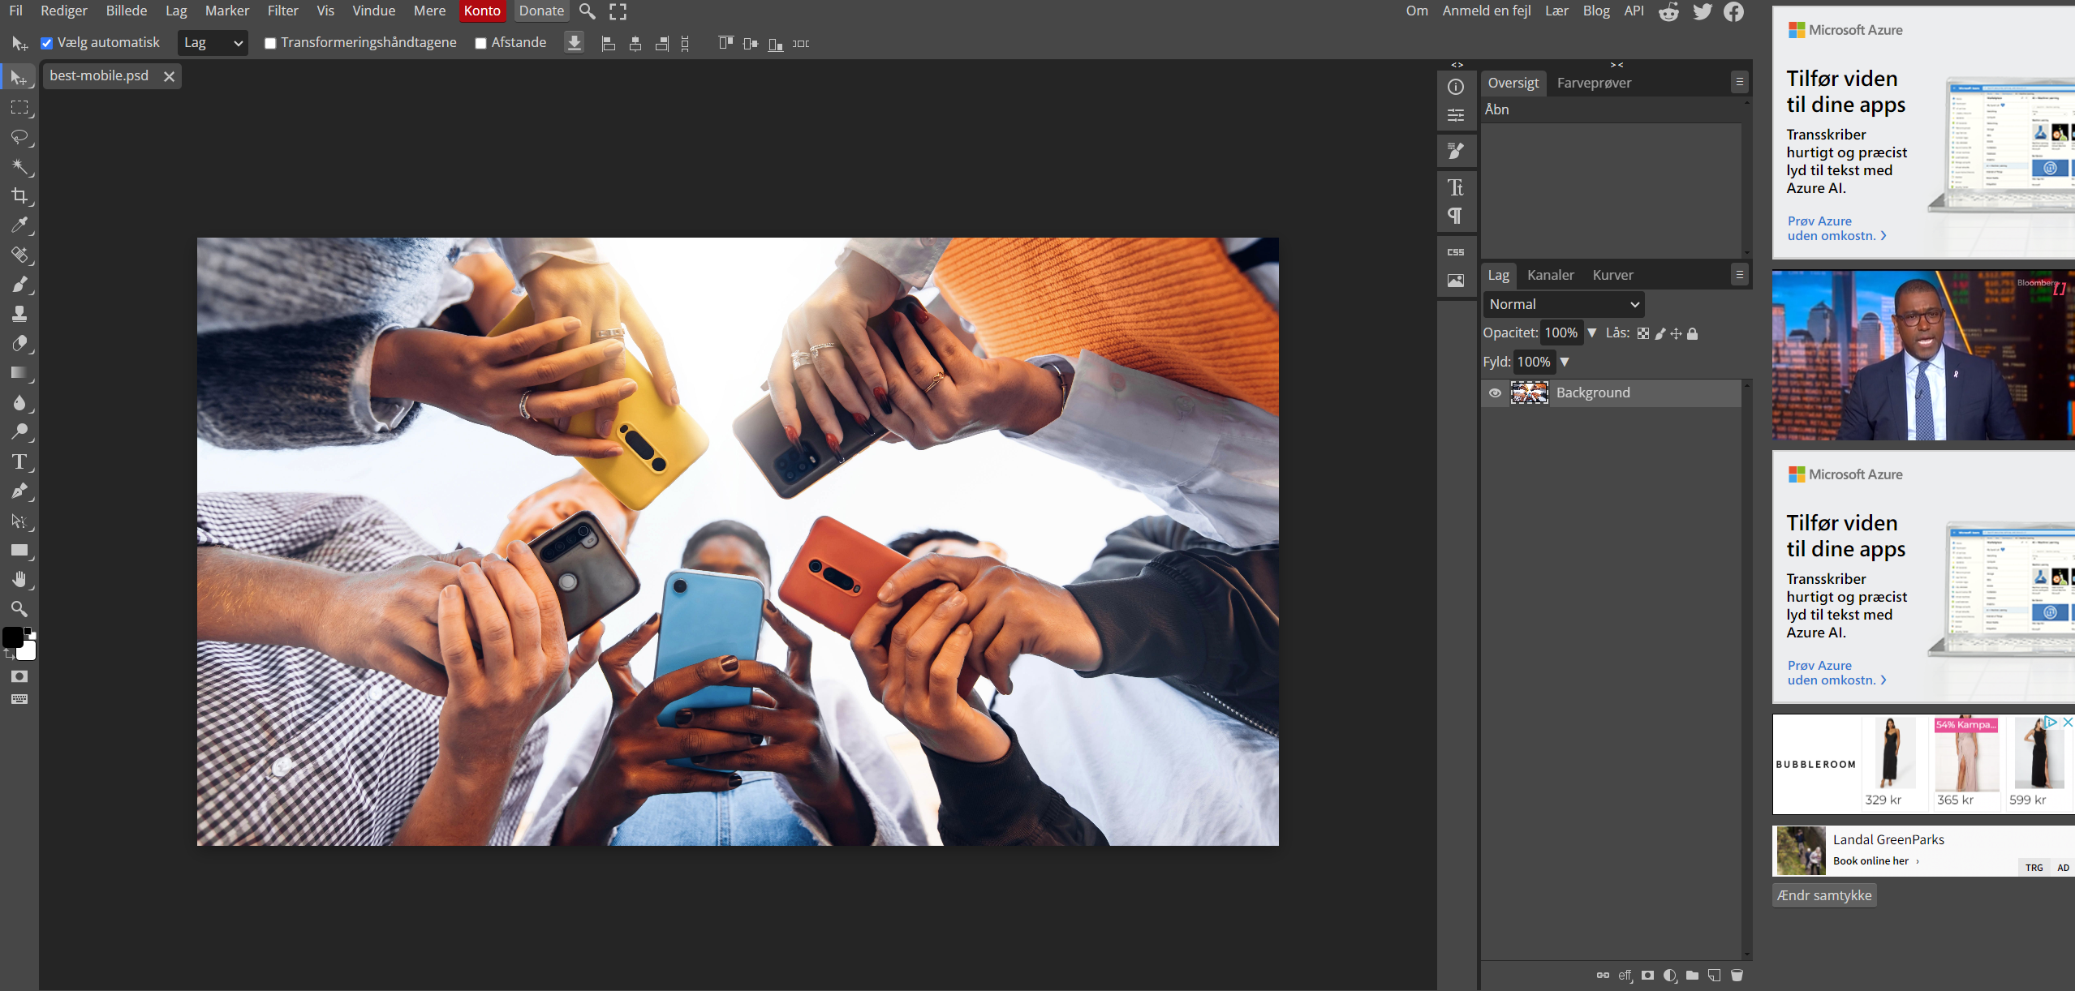Select the Lasso tool
Screen dimensions: 2075x991
[x=20, y=137]
